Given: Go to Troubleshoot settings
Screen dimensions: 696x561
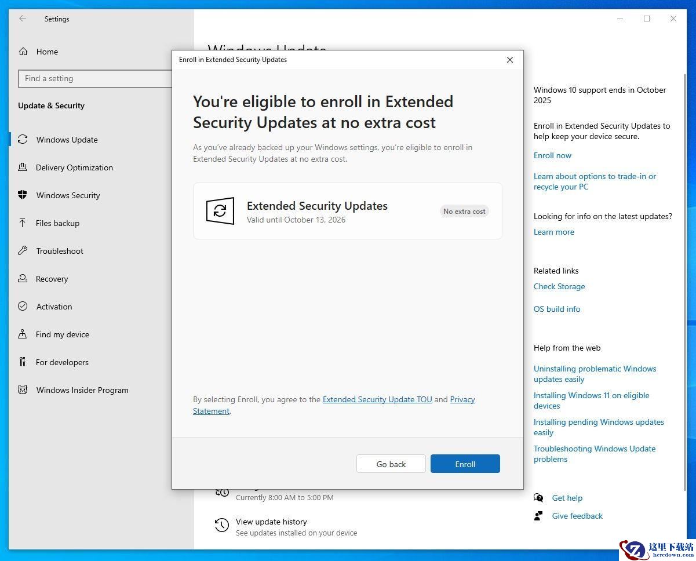Looking at the screenshot, I should (x=60, y=251).
